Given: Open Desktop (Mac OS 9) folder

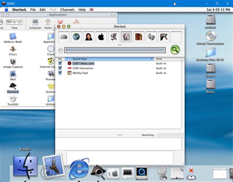Looking at the screenshot, I should (210, 54).
